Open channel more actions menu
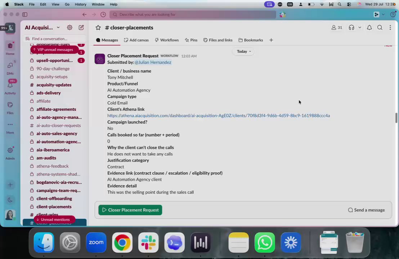Screen dimensions: 399x259 coord(390,27)
